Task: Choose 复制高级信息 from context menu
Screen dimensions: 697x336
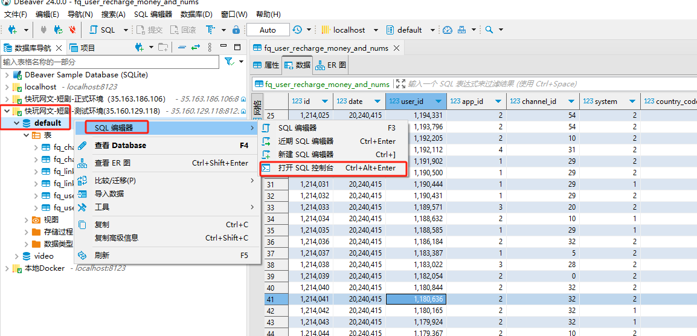Action: pyautogui.click(x=167, y=237)
